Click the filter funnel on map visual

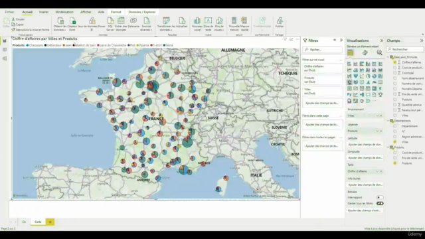[285, 40]
